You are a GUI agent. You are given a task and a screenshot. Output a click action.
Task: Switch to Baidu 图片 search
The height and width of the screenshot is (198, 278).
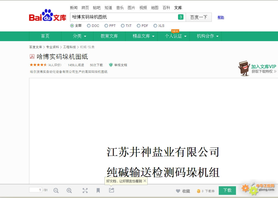point(131,8)
